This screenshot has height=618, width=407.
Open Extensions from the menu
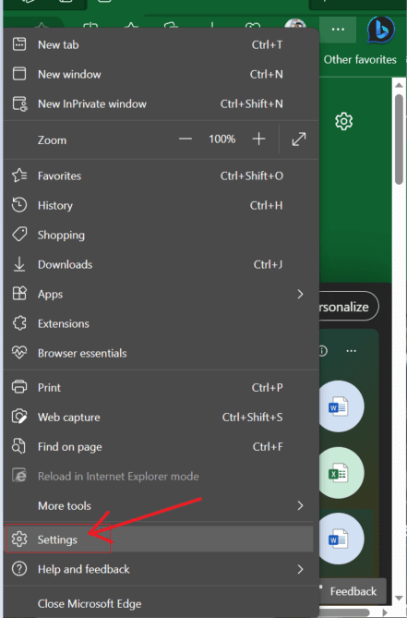[x=161, y=323]
